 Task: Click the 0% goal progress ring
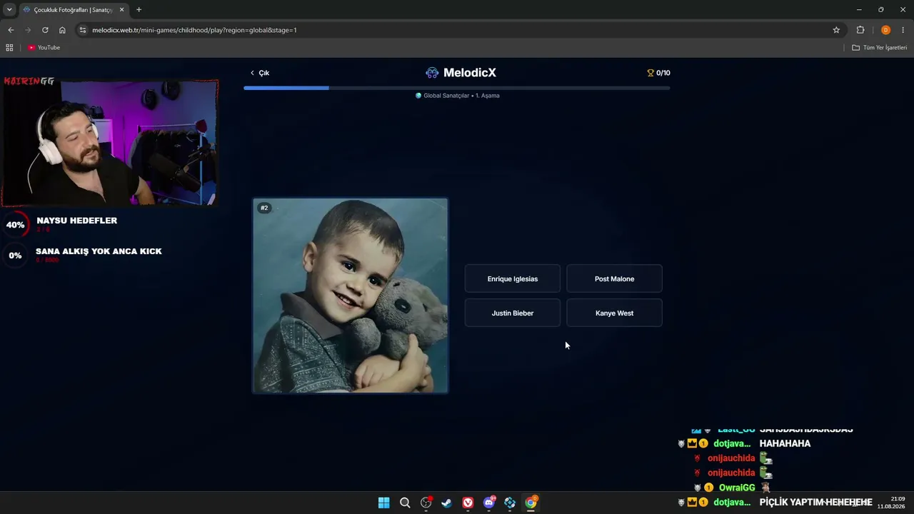[15, 256]
